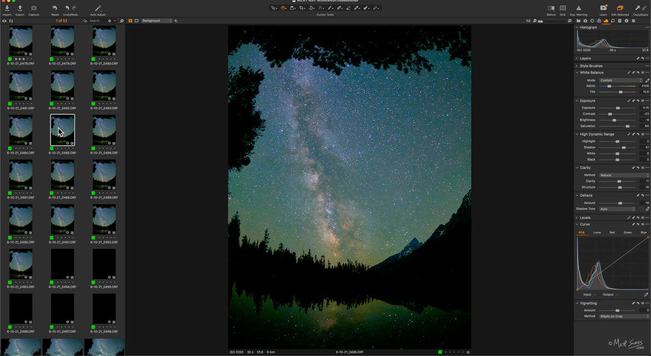Select thumbnail 6-10-21_0488.ORF
The image size is (651, 356).
[62, 175]
